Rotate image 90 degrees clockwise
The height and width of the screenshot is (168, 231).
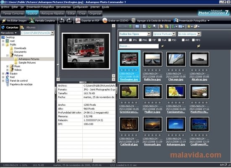click(69, 21)
